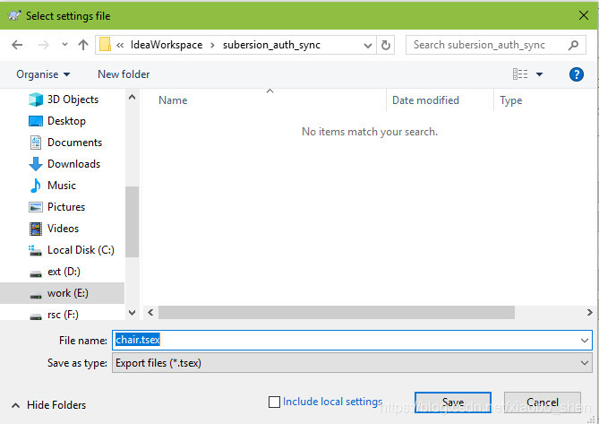599x424 pixels.
Task: Click the search magnifier icon
Action: pyautogui.click(x=573, y=45)
